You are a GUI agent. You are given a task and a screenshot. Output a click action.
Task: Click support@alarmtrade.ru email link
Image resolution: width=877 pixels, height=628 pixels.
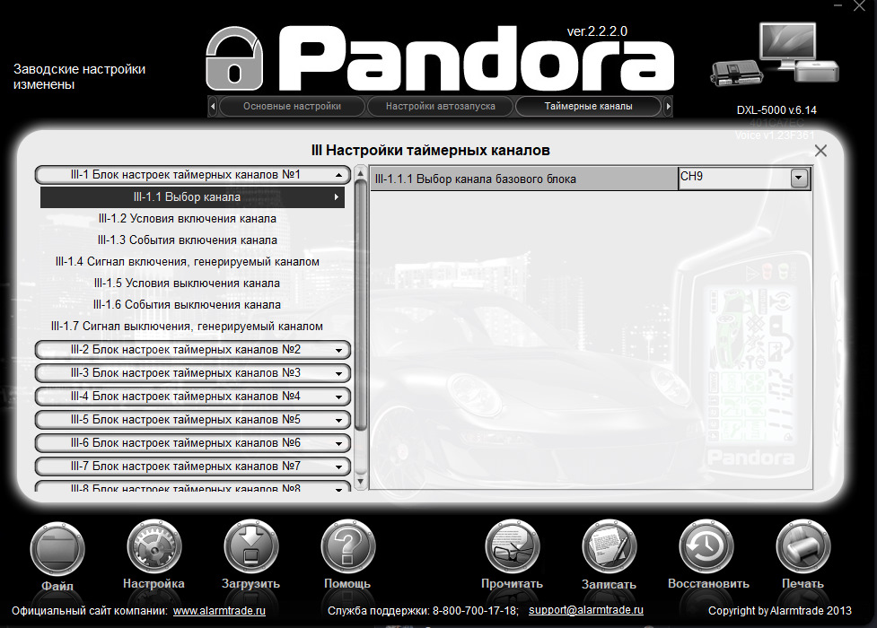click(x=585, y=610)
